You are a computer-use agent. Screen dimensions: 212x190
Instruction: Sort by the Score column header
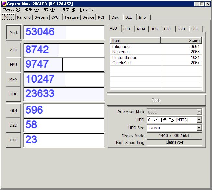click(x=181, y=40)
